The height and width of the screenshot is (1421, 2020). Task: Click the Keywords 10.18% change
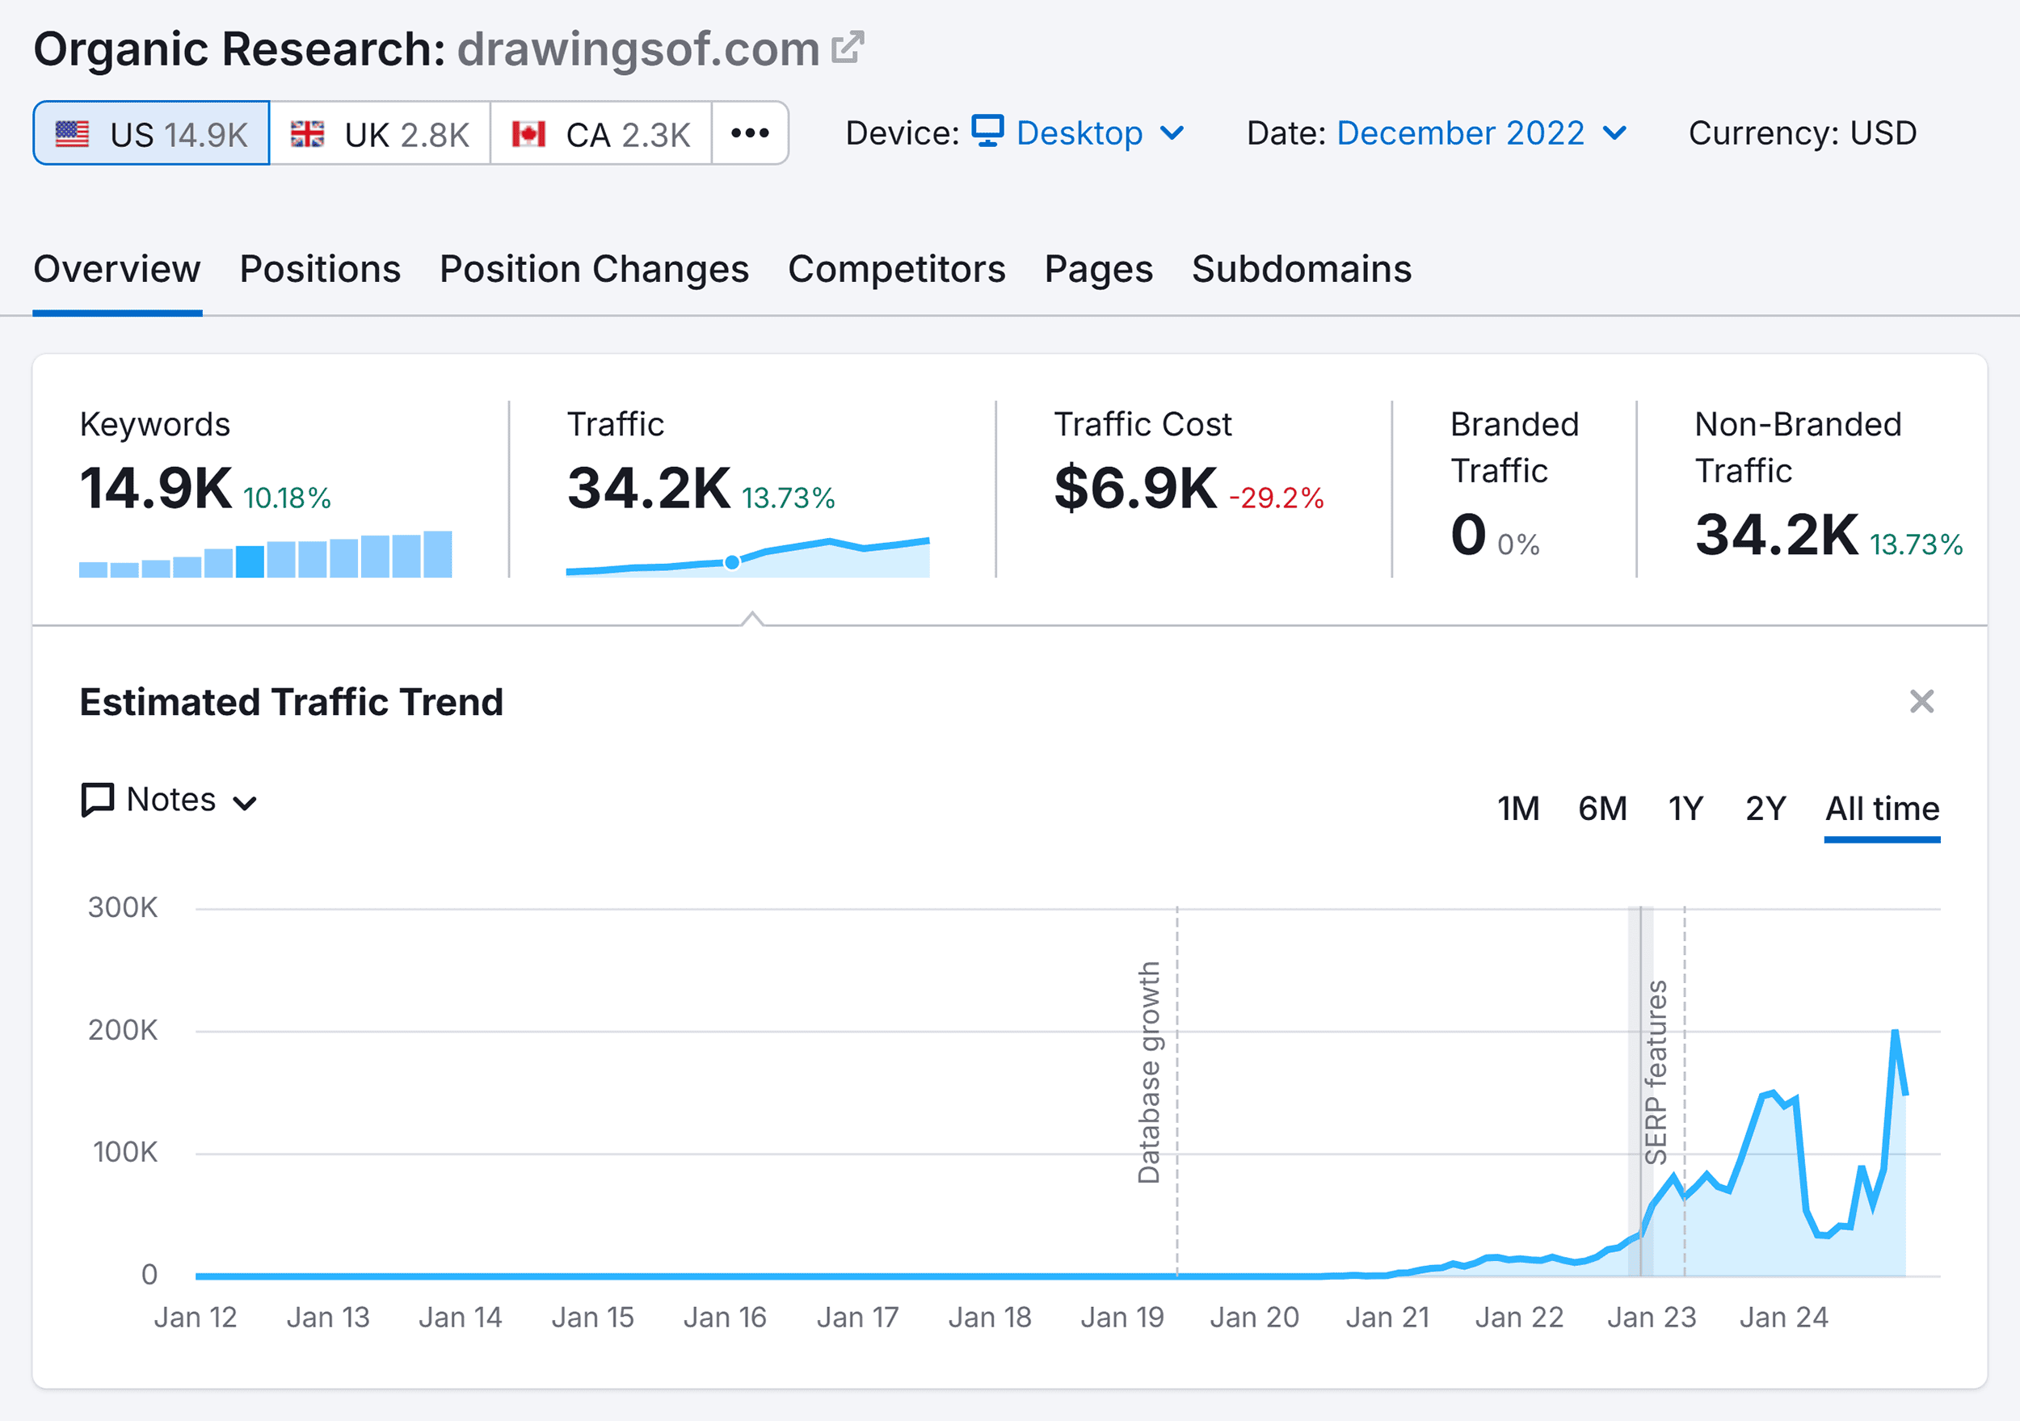(287, 499)
